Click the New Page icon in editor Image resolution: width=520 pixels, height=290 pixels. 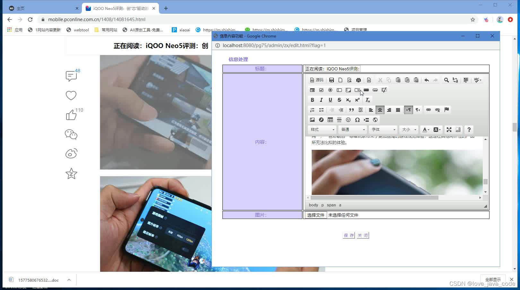point(341,80)
